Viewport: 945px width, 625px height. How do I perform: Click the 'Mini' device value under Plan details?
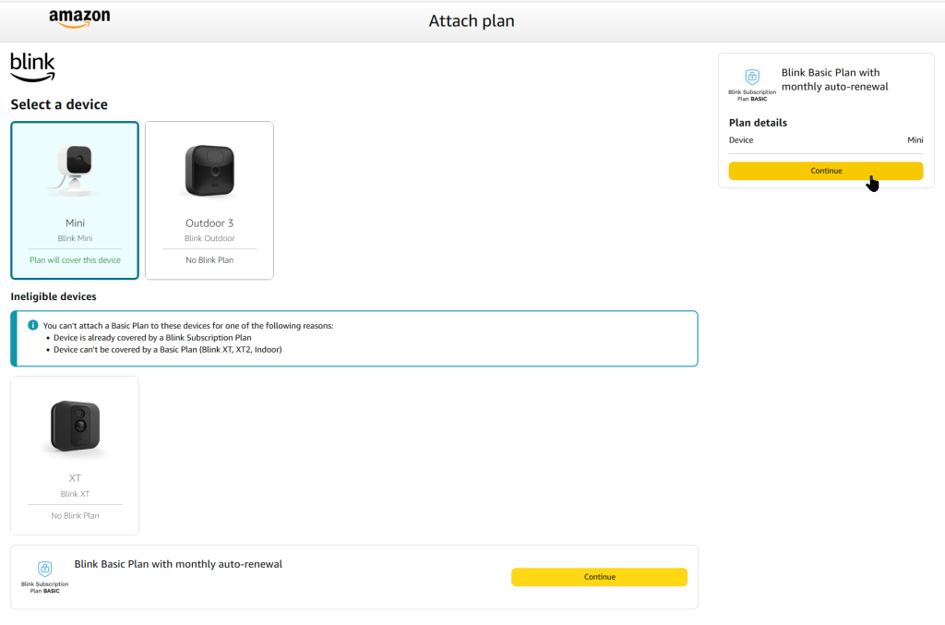(x=915, y=139)
